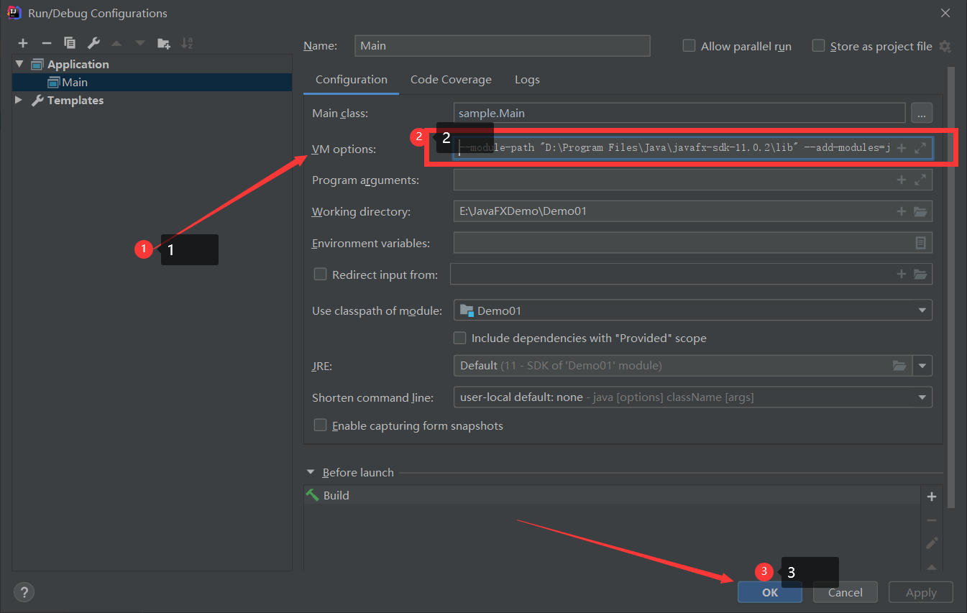Expand Program arguments field editor

click(x=920, y=180)
